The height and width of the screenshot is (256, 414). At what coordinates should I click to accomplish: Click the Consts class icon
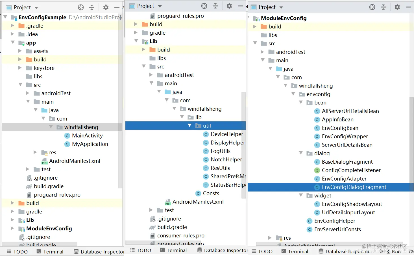[x=198, y=193]
